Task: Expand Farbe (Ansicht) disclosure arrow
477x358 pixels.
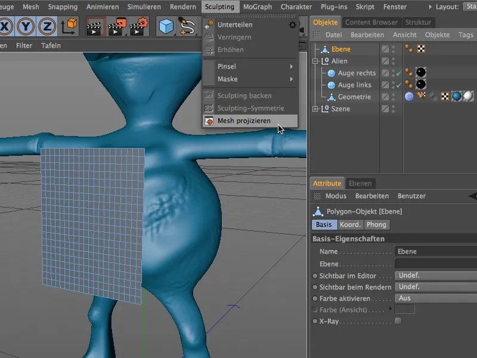Action: [391, 308]
